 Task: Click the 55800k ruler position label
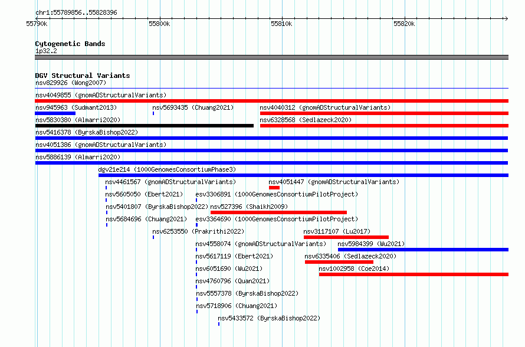[159, 24]
